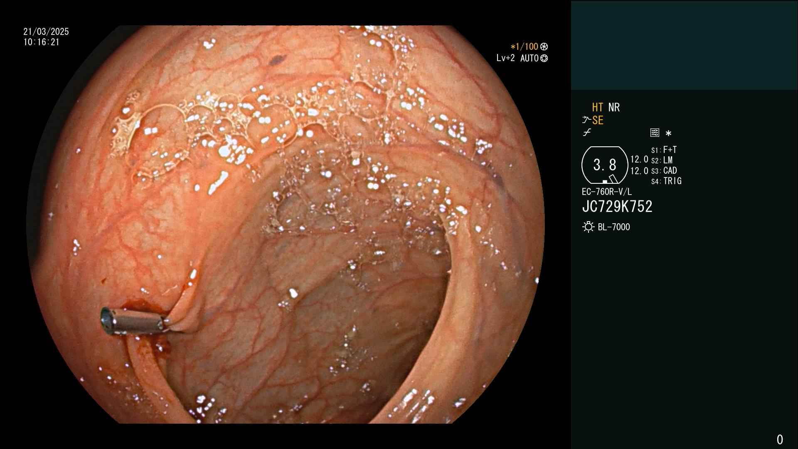Viewport: 798px width, 449px height.
Task: Click the iris mode icon after AUTO
Action: click(544, 58)
